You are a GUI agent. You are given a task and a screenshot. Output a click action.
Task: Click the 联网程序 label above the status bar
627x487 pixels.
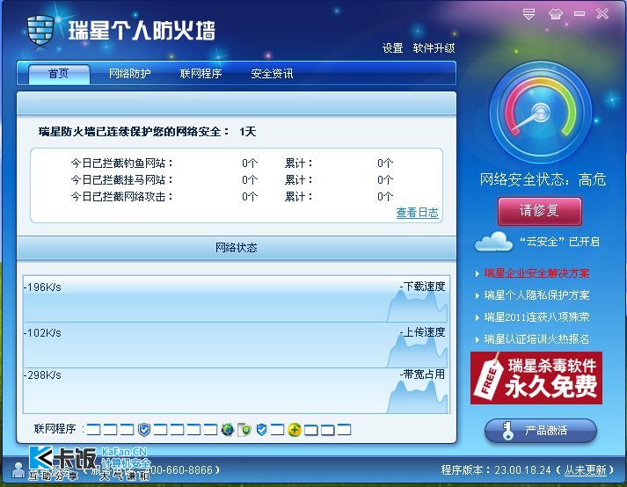[x=55, y=429]
